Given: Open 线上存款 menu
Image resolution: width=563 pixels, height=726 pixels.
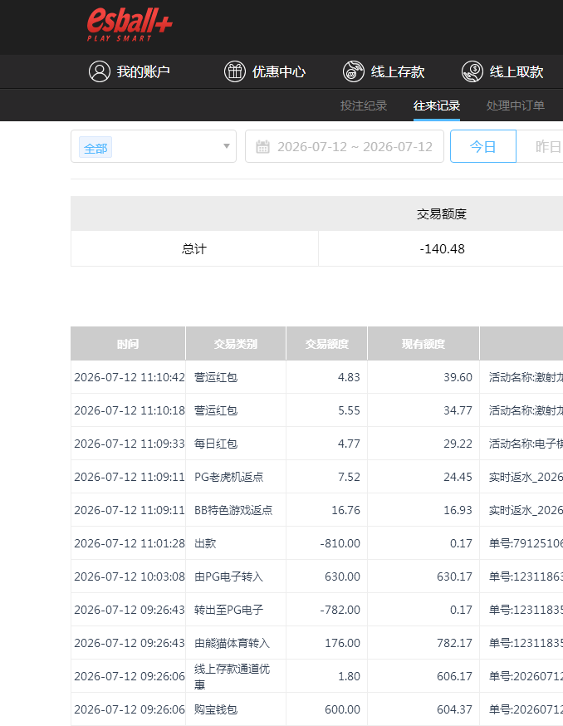Looking at the screenshot, I should 384,71.
